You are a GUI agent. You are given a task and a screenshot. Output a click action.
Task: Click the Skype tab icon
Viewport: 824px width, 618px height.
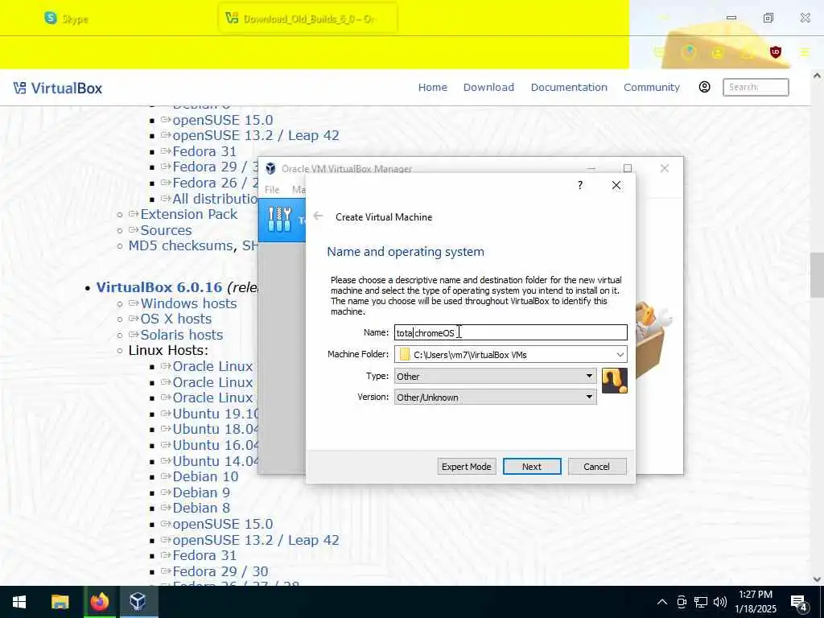coord(51,19)
